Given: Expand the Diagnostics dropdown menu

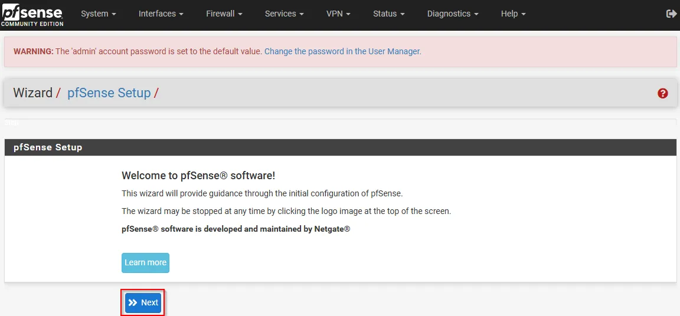Looking at the screenshot, I should coord(453,14).
